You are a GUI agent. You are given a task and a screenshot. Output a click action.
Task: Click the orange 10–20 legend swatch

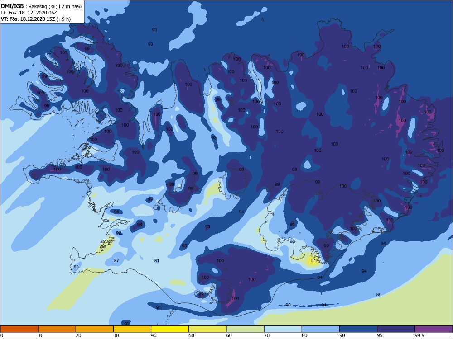[x=57, y=329]
